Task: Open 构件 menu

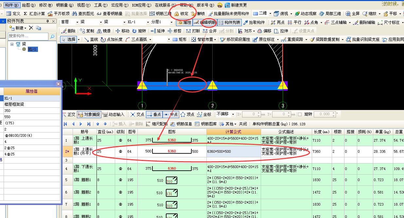Action: 12,5
